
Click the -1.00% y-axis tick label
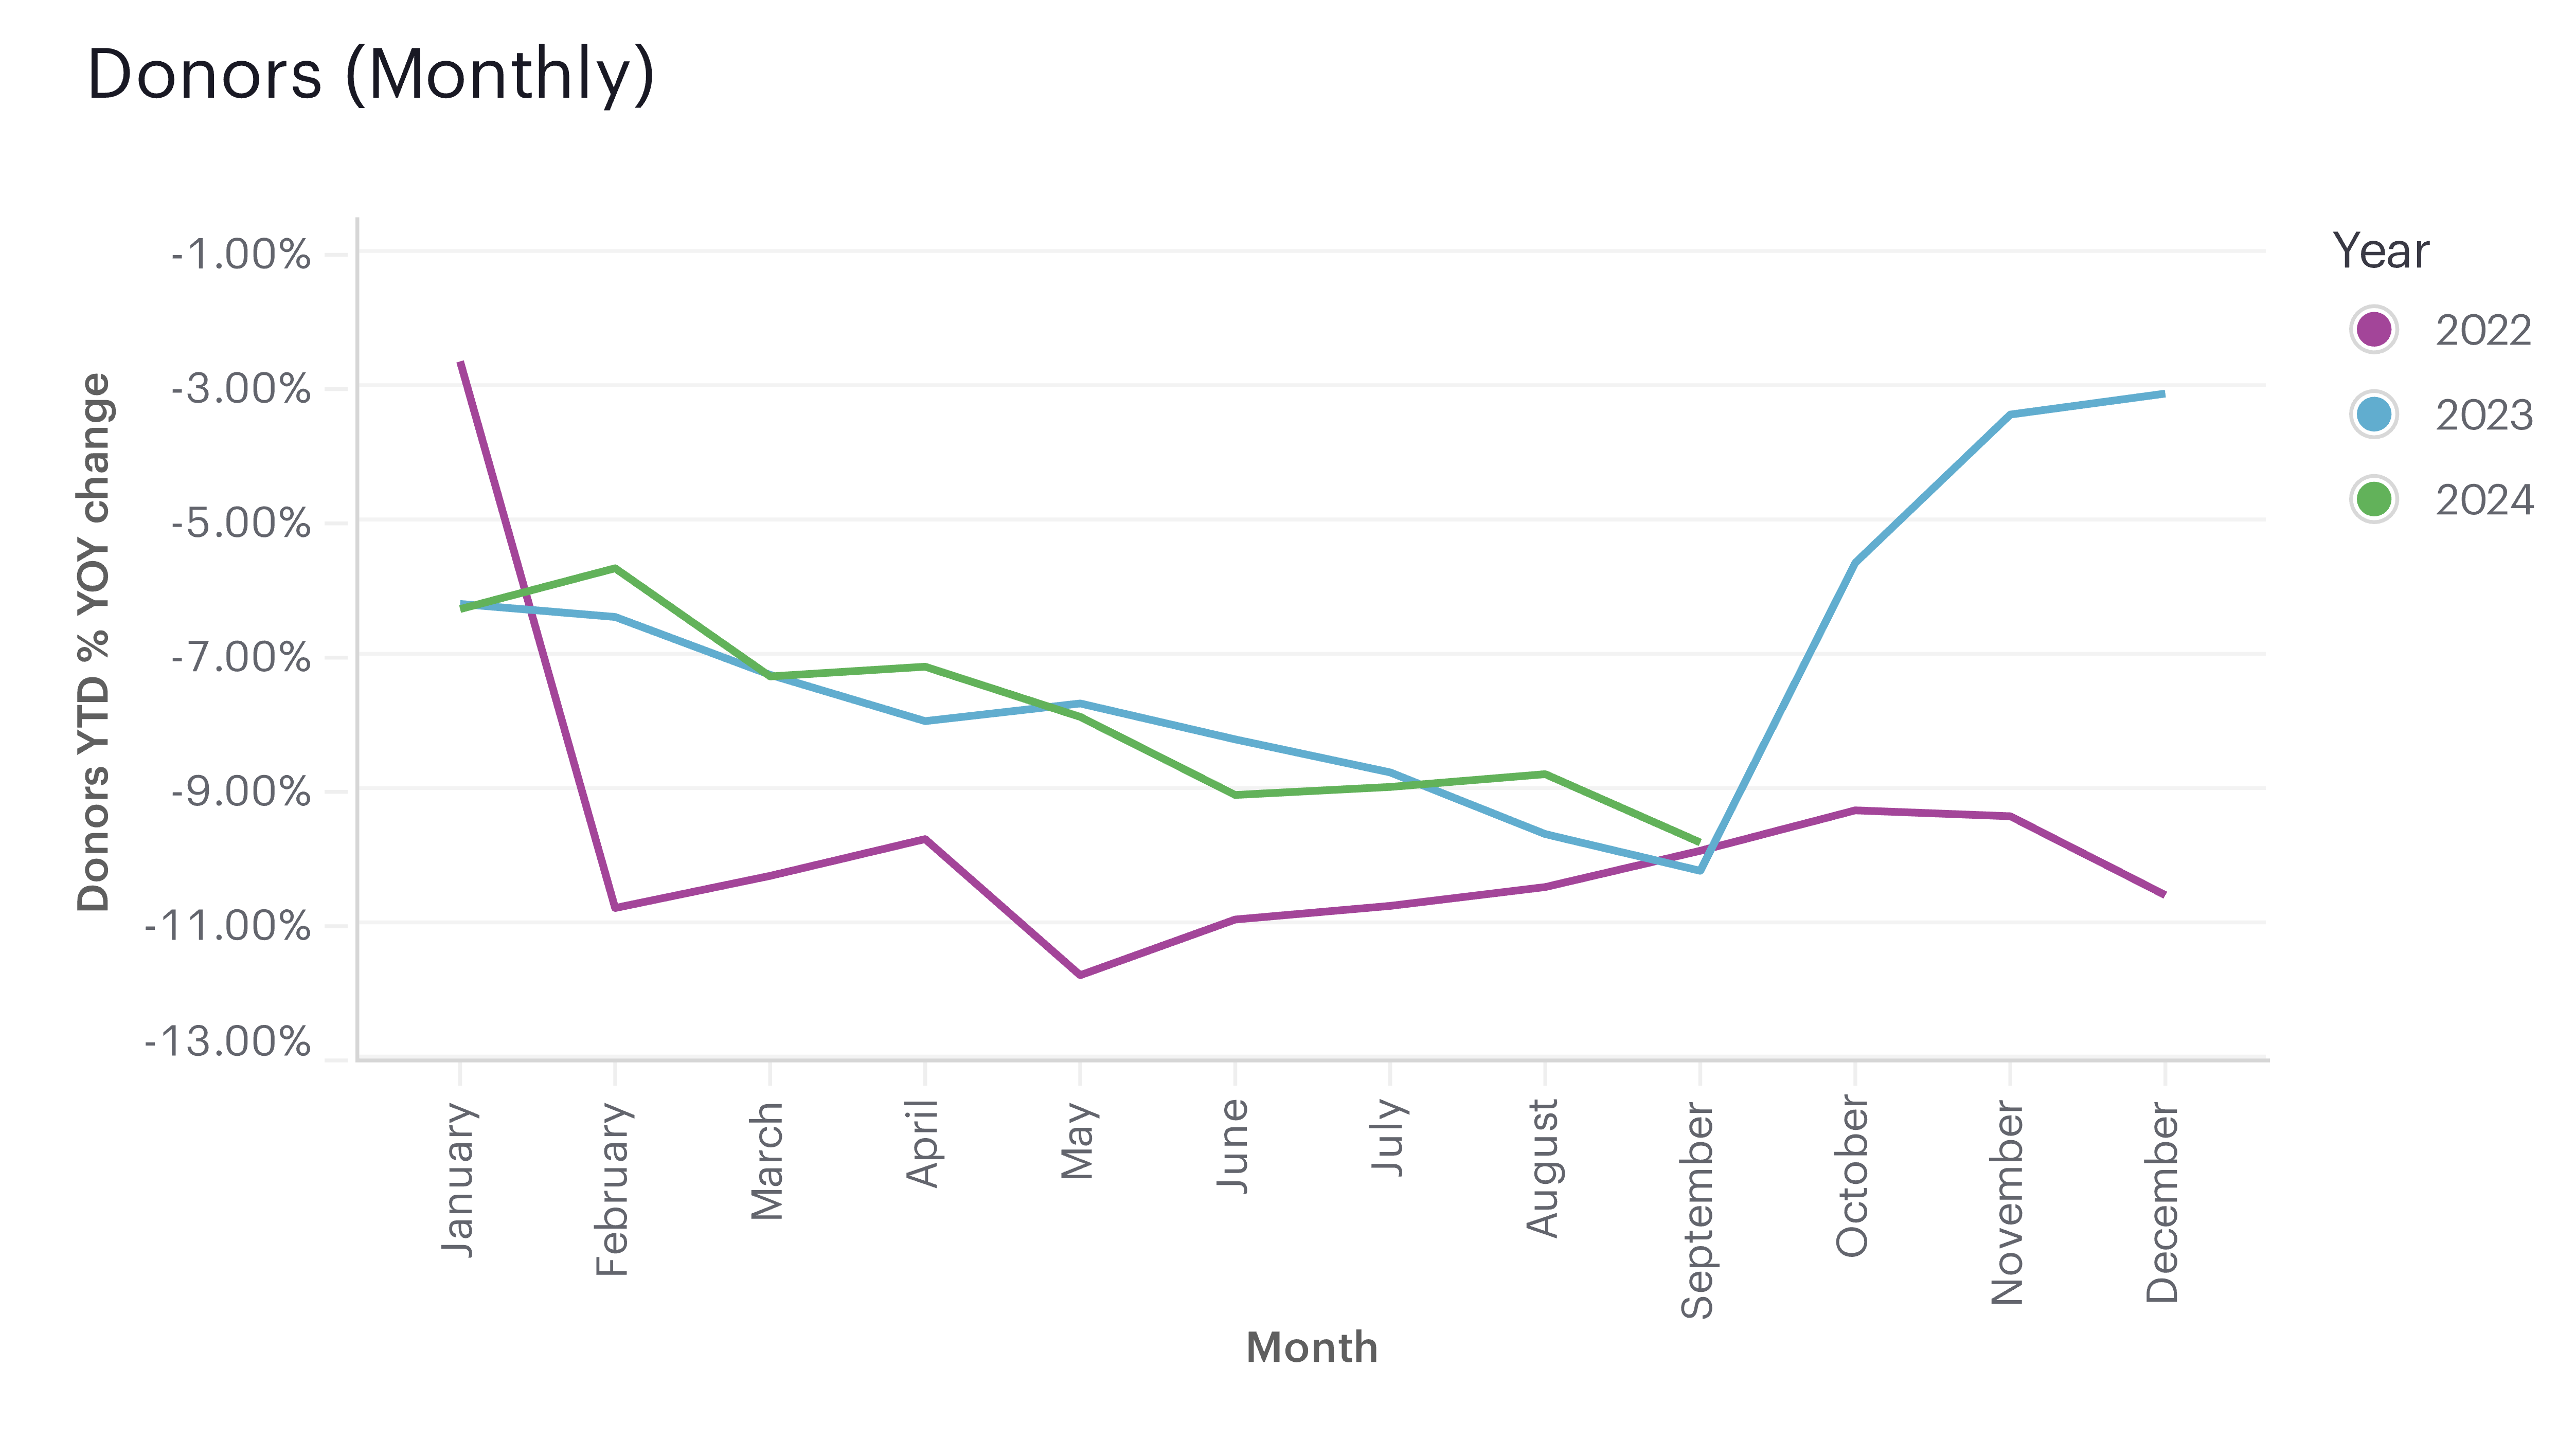coord(240,255)
